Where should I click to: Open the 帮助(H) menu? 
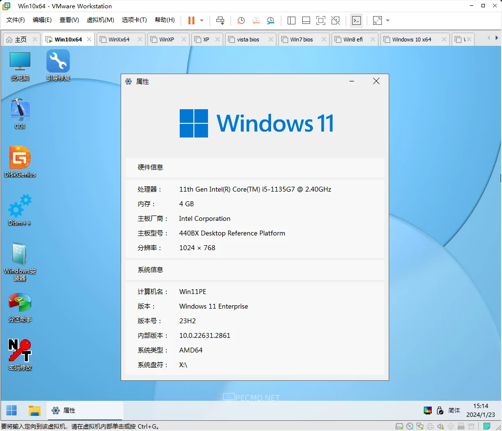click(165, 20)
